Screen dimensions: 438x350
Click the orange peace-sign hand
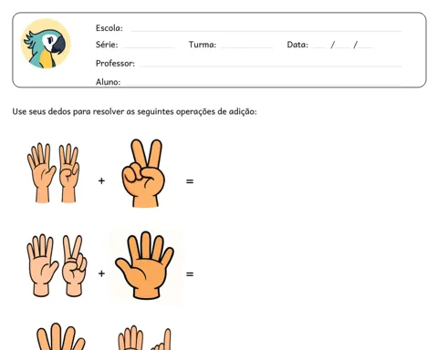point(143,173)
